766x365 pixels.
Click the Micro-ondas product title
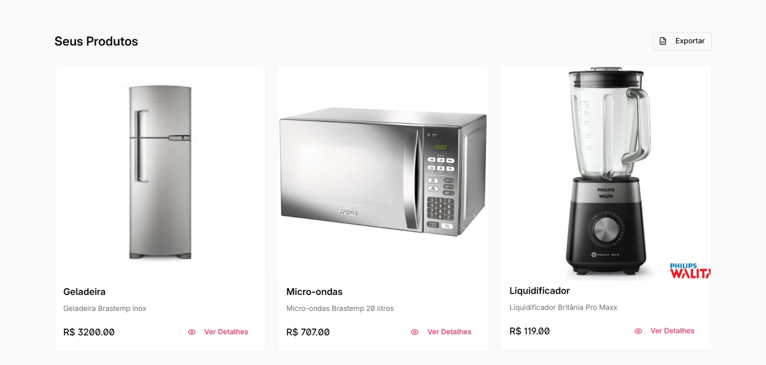314,292
